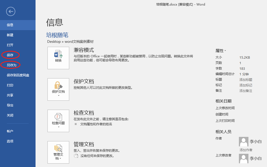Click the back arrow to return to document
The image size is (267, 167).
[11, 11]
